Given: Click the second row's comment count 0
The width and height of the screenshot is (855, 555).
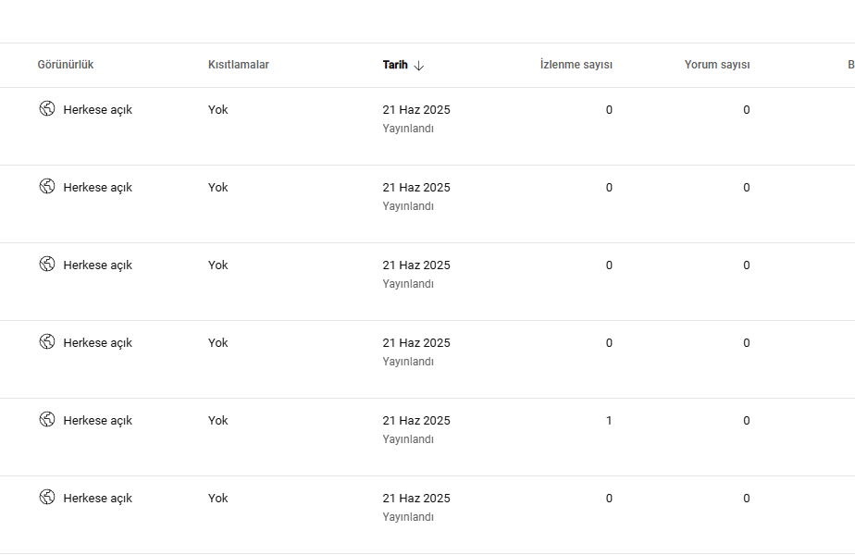Looking at the screenshot, I should pos(747,188).
